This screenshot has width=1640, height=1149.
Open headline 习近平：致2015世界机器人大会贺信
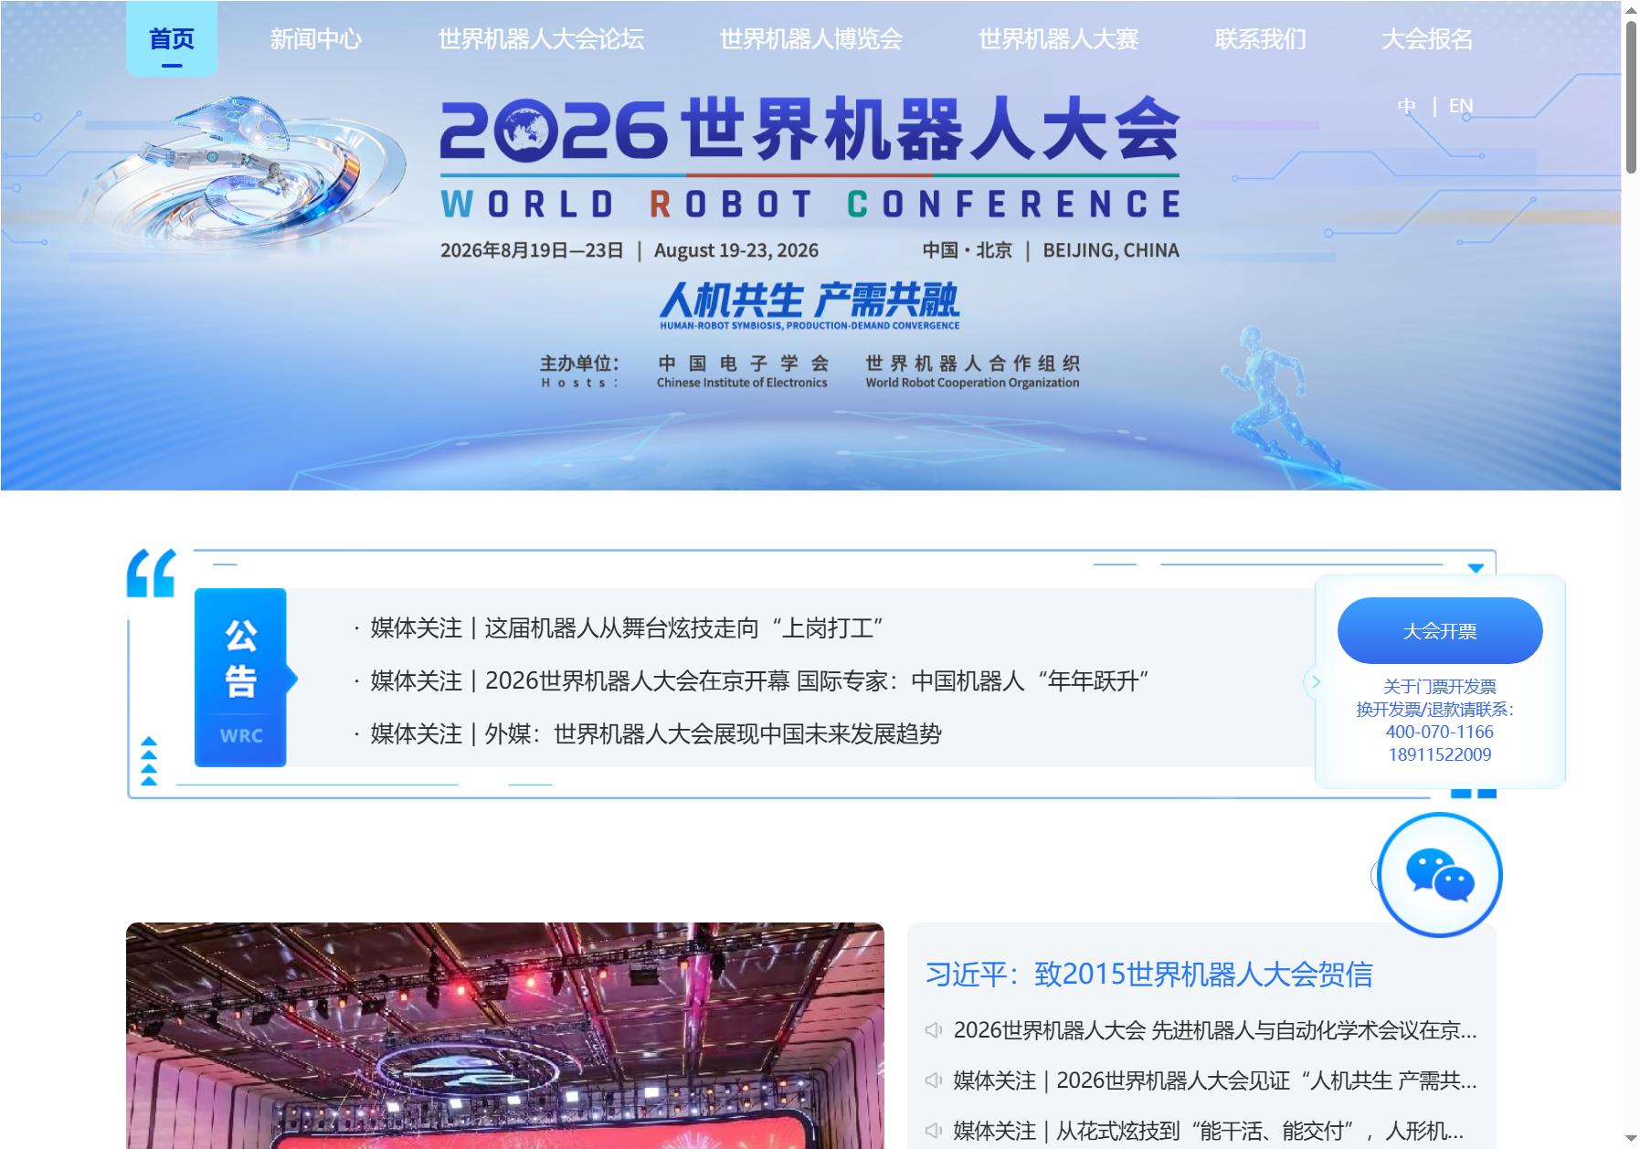tap(1149, 975)
